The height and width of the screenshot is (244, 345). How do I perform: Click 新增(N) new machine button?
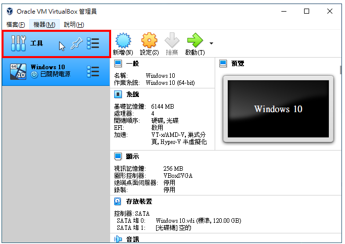[x=123, y=44]
